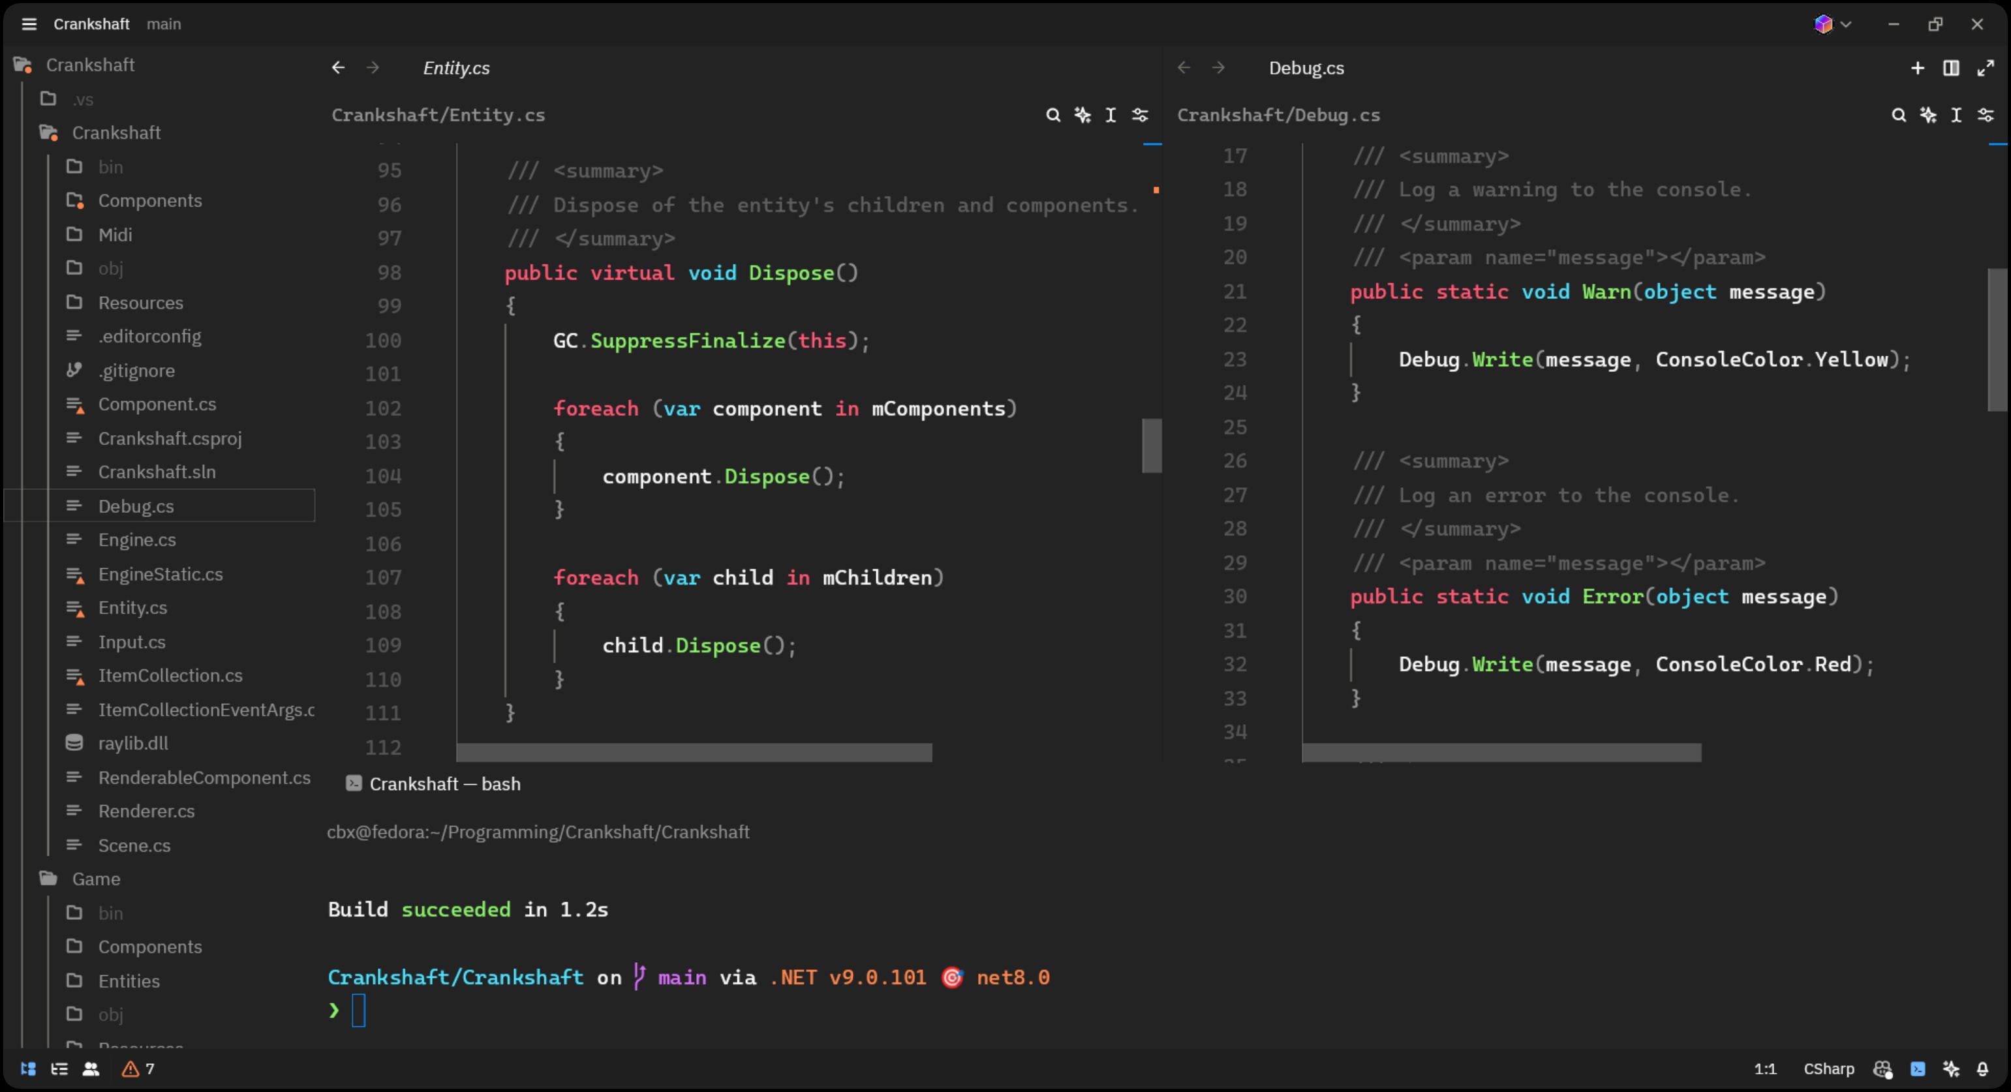This screenshot has height=1092, width=2011.
Task: Go back in the Entity.cs pane
Action: point(338,68)
